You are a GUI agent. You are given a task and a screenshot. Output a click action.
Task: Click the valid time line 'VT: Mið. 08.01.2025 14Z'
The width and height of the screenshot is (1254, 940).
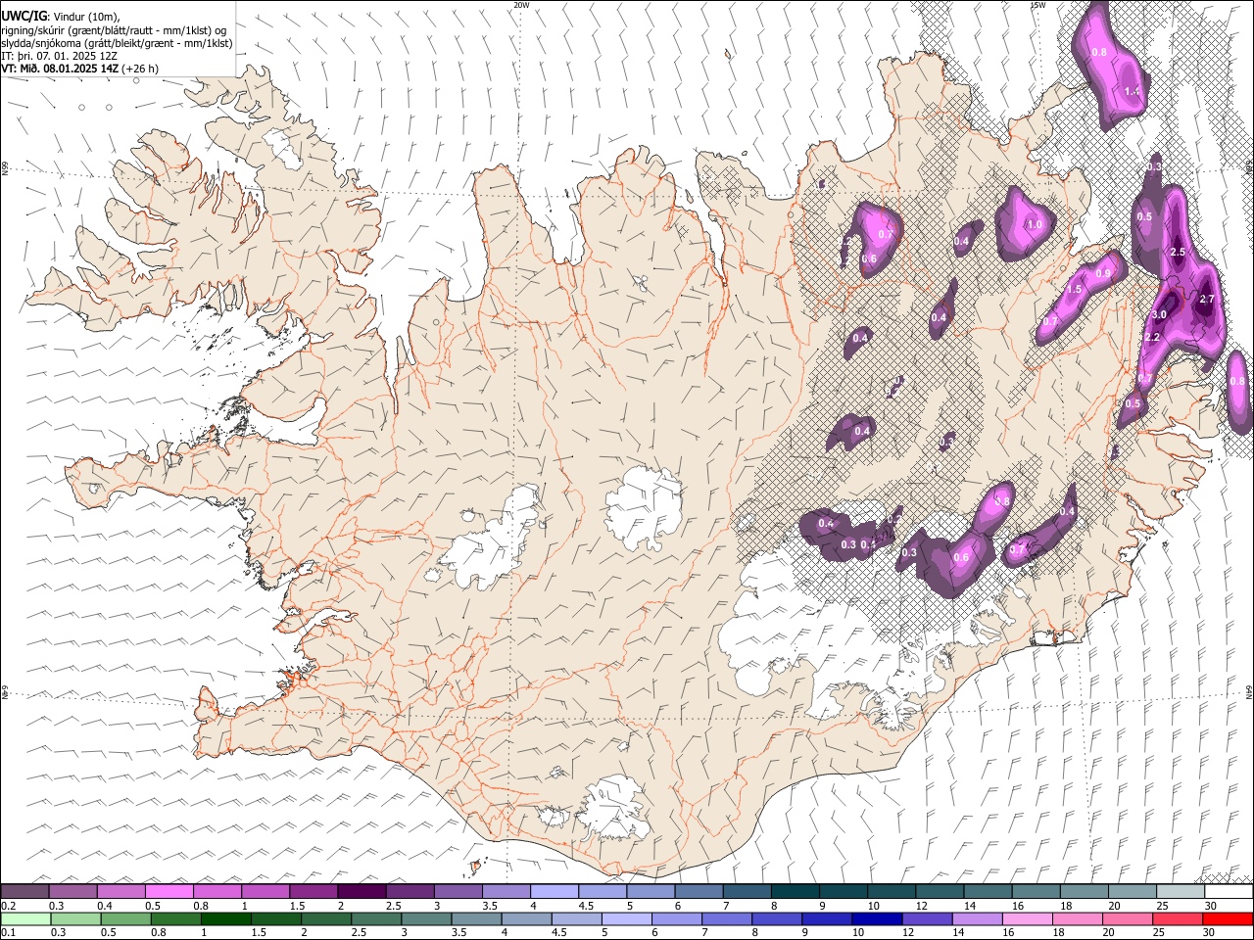coord(61,69)
